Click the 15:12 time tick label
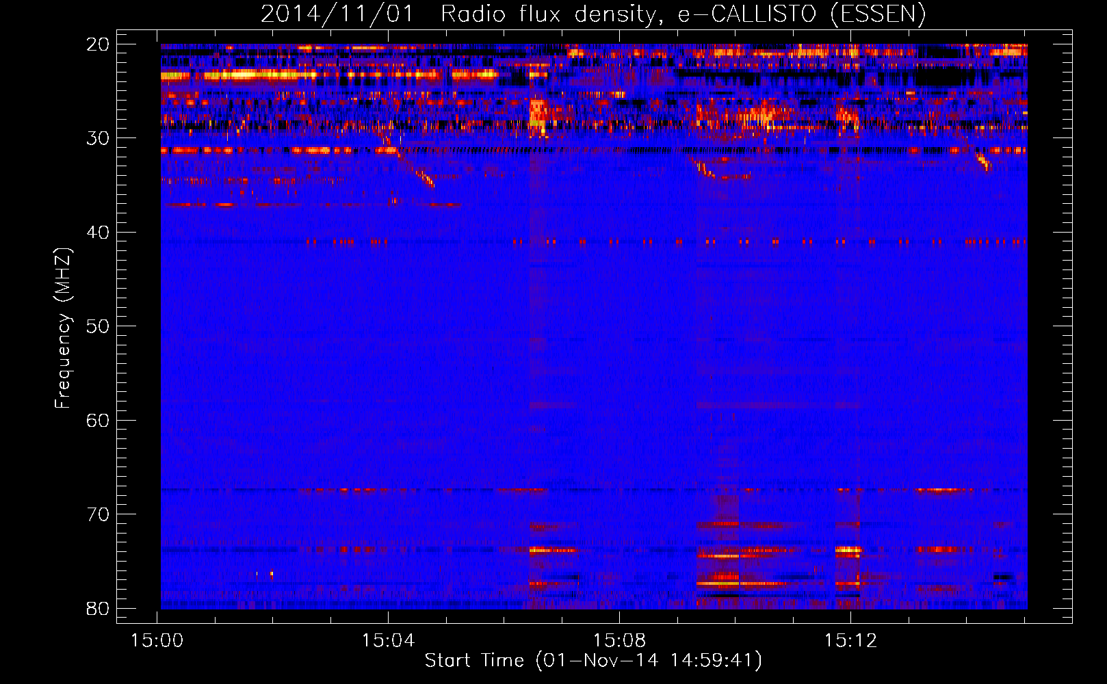The height and width of the screenshot is (684, 1107). [x=850, y=641]
